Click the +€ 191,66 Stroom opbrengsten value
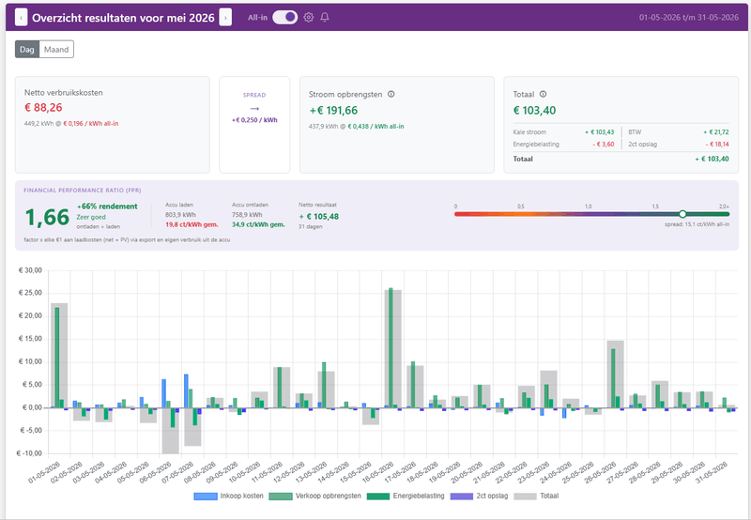The height and width of the screenshot is (520, 751). (333, 111)
